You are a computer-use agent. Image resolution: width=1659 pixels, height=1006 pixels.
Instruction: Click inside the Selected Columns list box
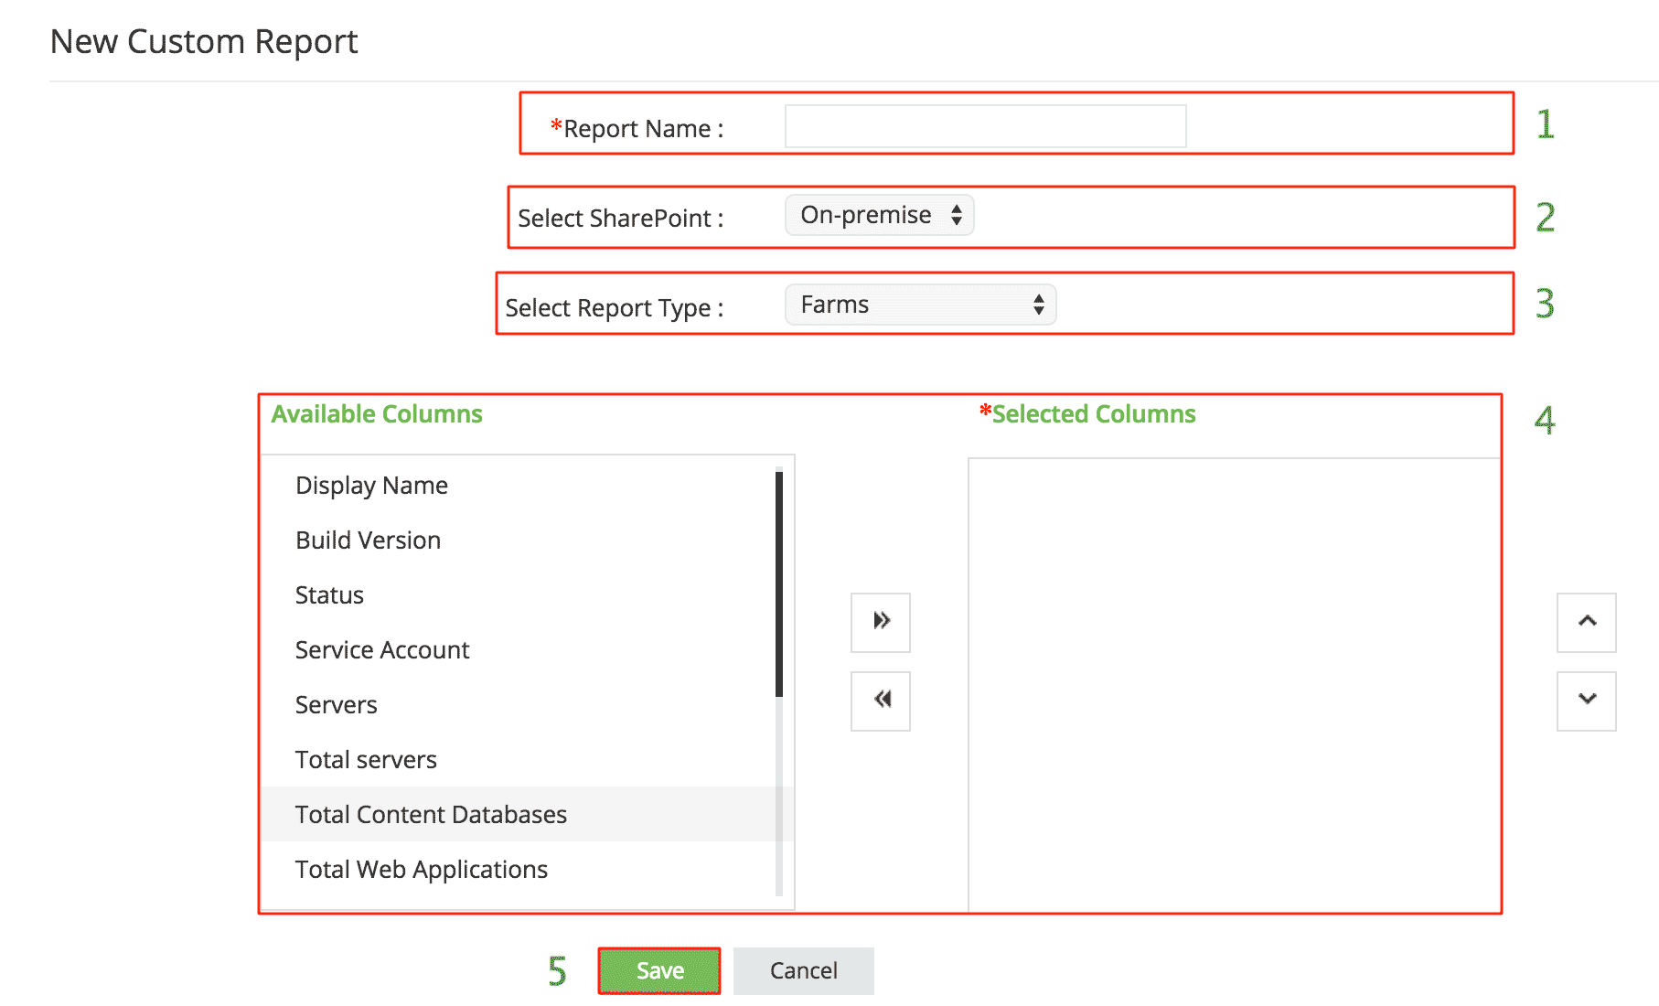[1233, 684]
